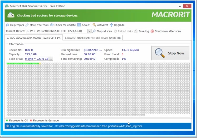Click the Error found value 0

tap(122, 54)
